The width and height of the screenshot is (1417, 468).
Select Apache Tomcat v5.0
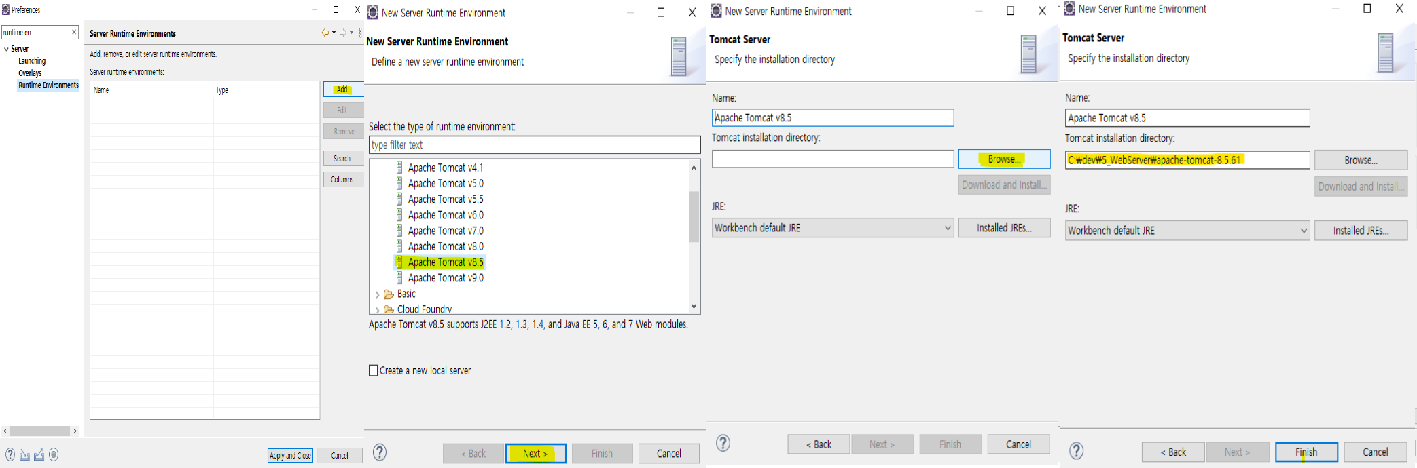(446, 183)
